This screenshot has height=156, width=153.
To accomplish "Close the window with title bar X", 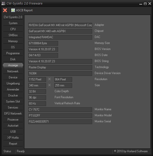I will 150,4.
